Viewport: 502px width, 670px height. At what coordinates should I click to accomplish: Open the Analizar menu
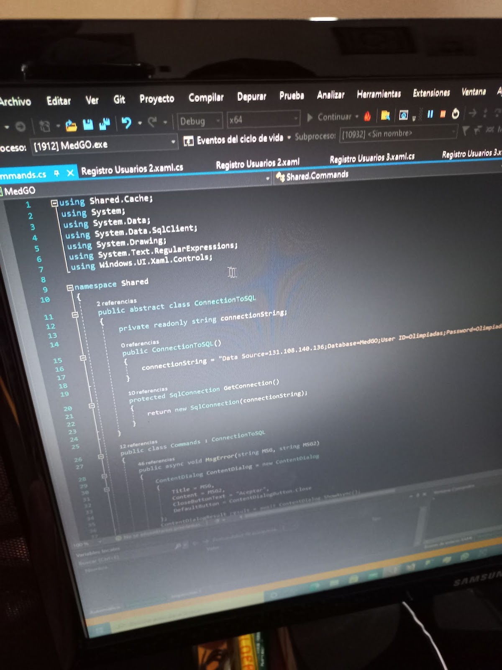pyautogui.click(x=330, y=95)
